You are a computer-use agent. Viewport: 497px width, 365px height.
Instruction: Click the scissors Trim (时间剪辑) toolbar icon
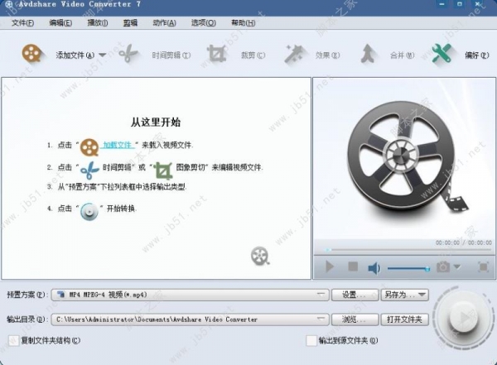point(128,54)
